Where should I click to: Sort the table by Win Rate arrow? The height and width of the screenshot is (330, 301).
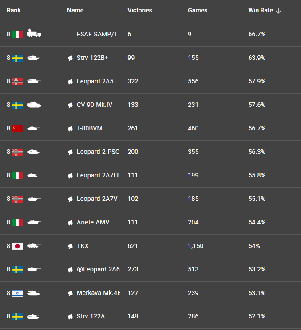pyautogui.click(x=278, y=11)
